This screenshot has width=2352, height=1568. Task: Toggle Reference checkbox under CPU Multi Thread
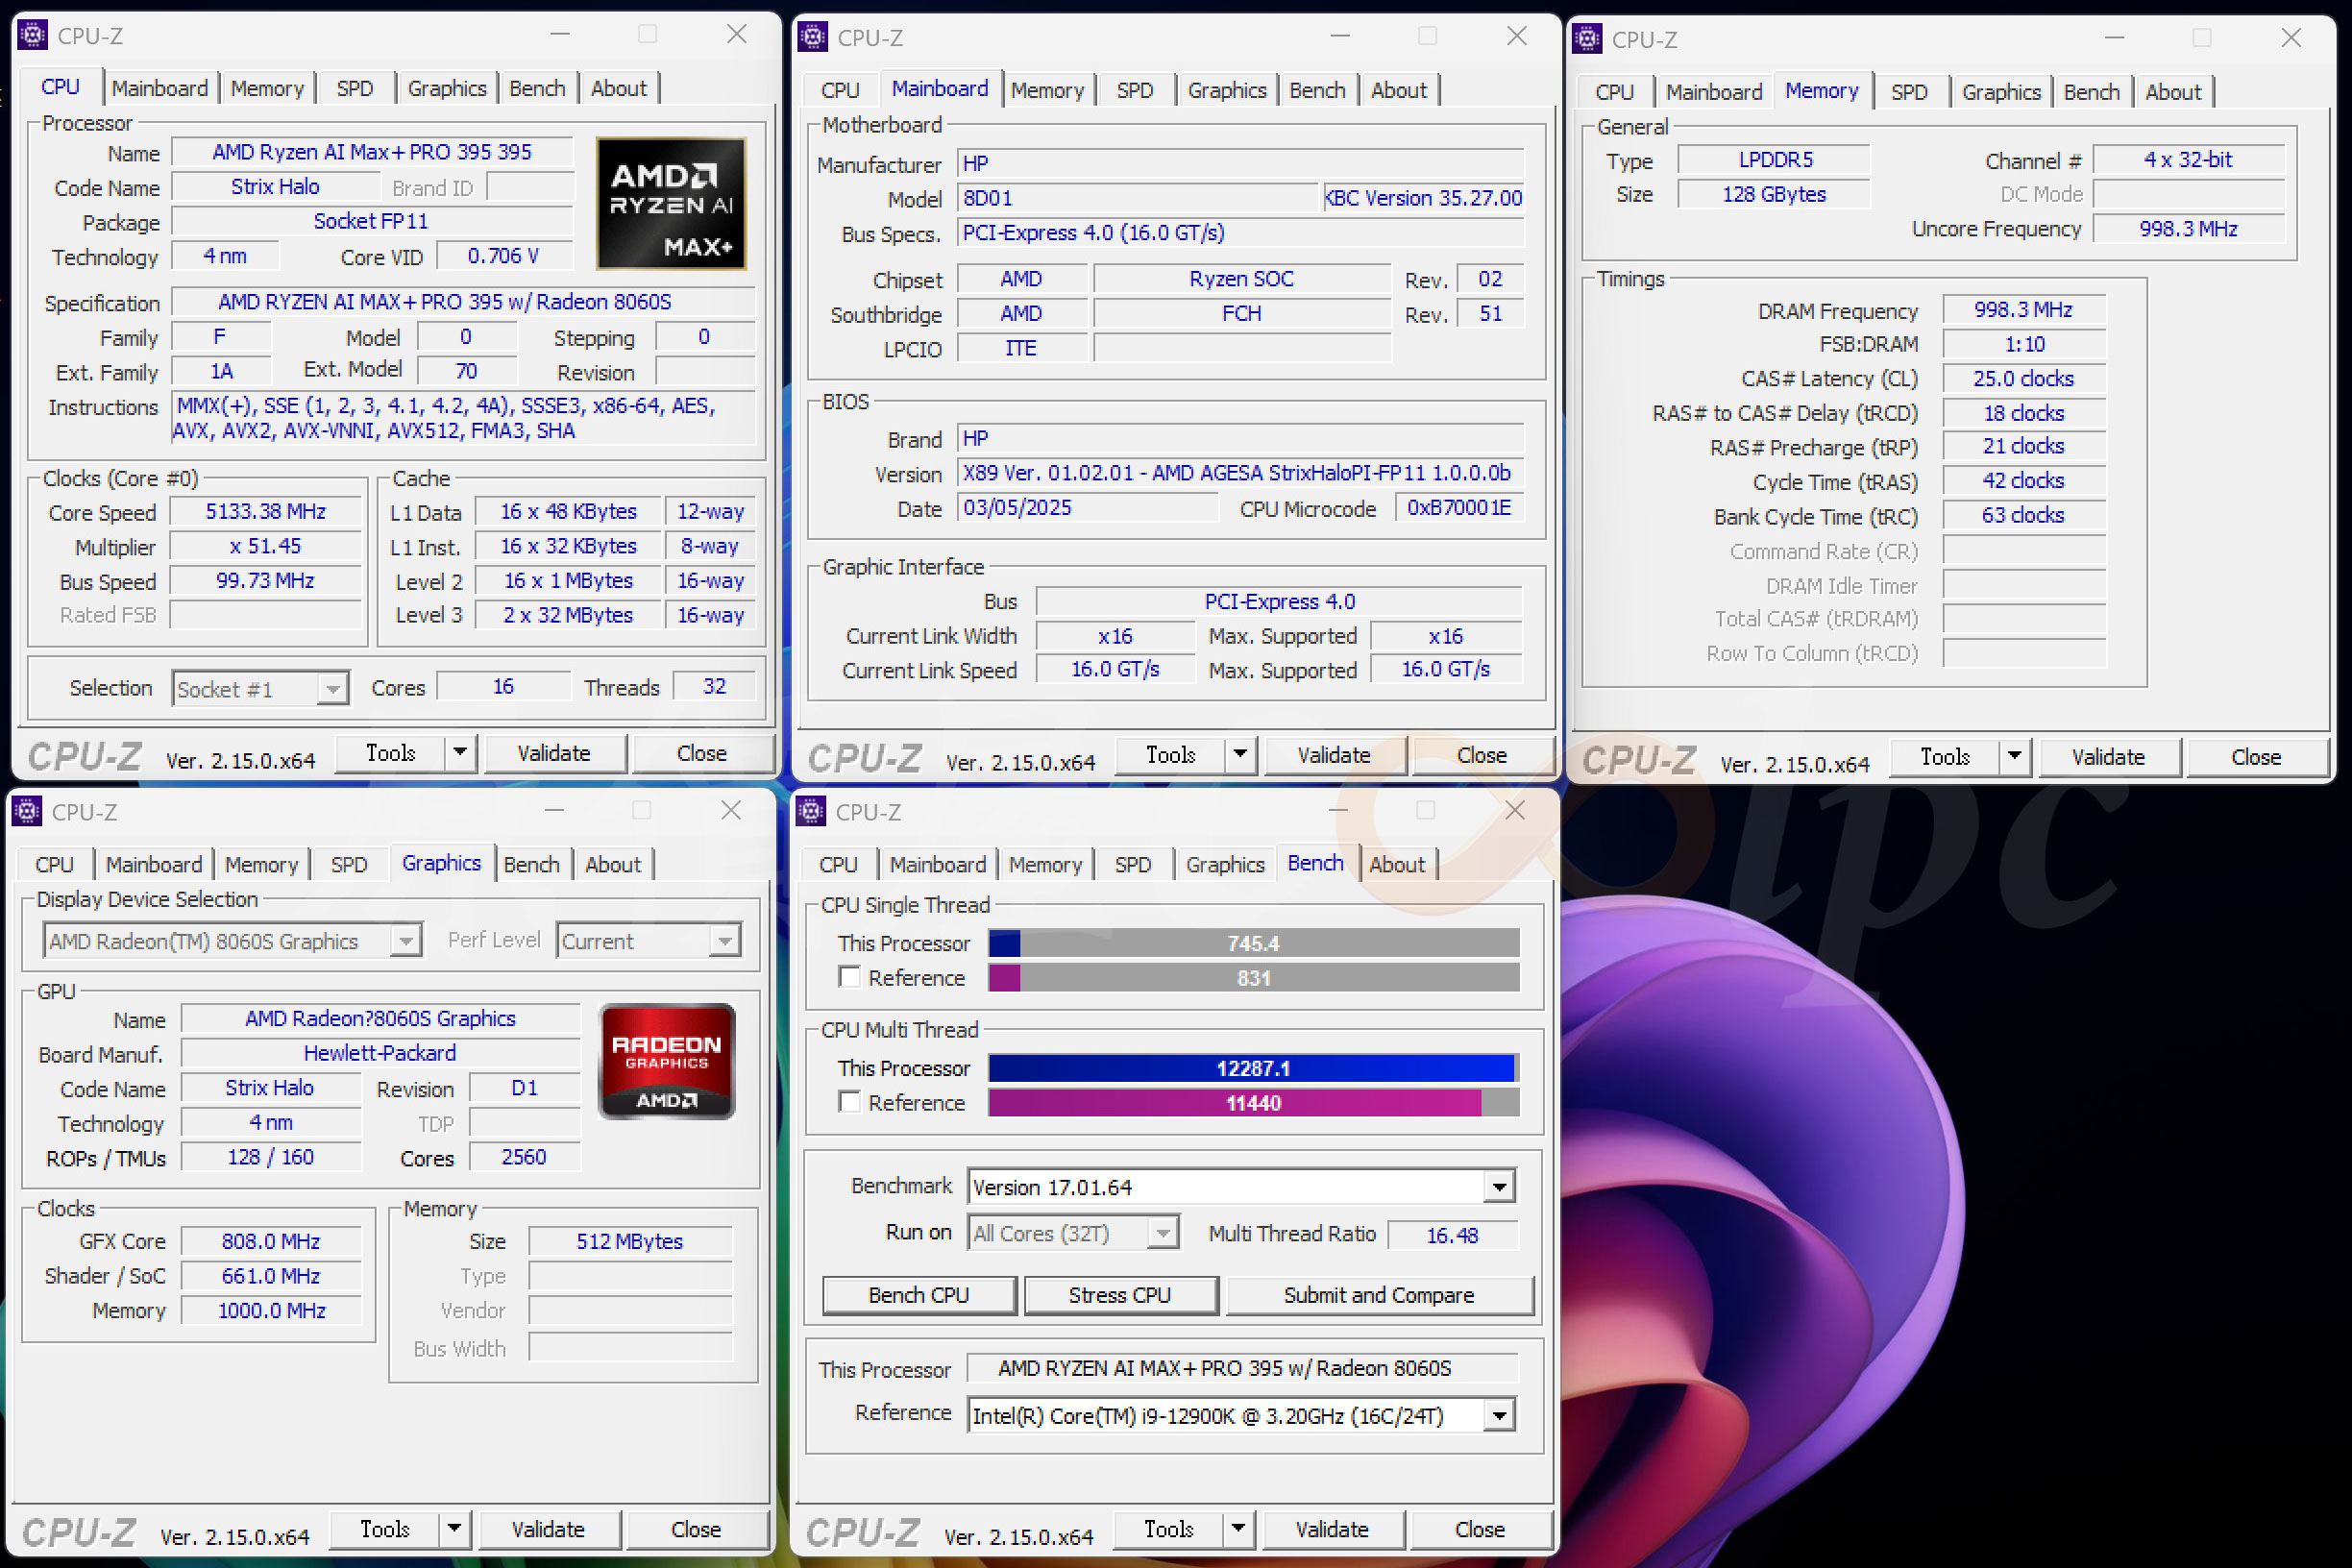pos(850,1102)
